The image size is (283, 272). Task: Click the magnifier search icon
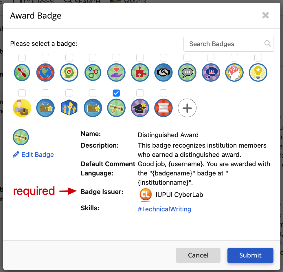click(267, 43)
